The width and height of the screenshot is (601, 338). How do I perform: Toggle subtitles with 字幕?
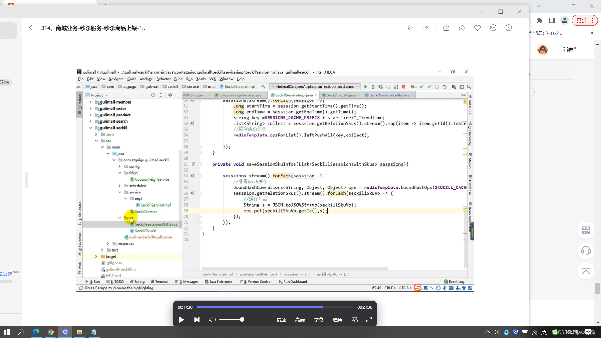pos(319,320)
